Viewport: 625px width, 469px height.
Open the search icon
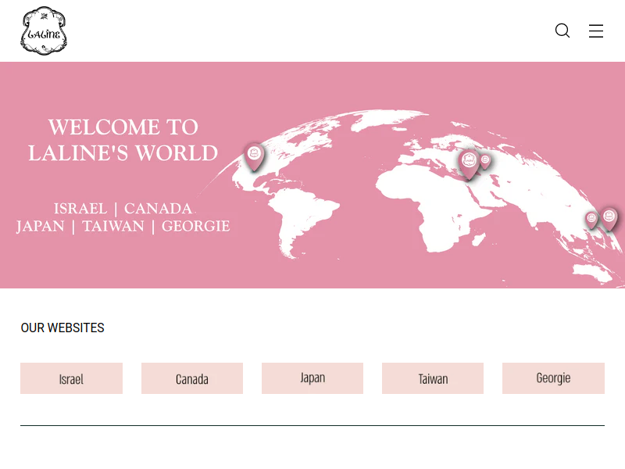(562, 30)
